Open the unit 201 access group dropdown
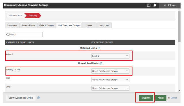The width and height of the screenshot is (184, 106). tap(110, 80)
